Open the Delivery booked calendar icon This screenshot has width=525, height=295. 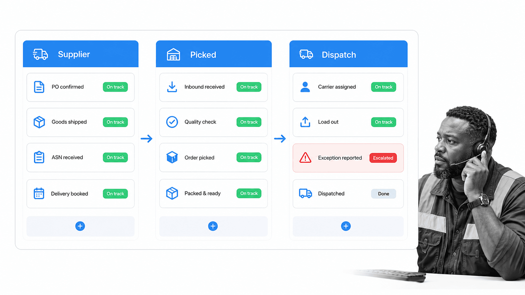click(39, 193)
